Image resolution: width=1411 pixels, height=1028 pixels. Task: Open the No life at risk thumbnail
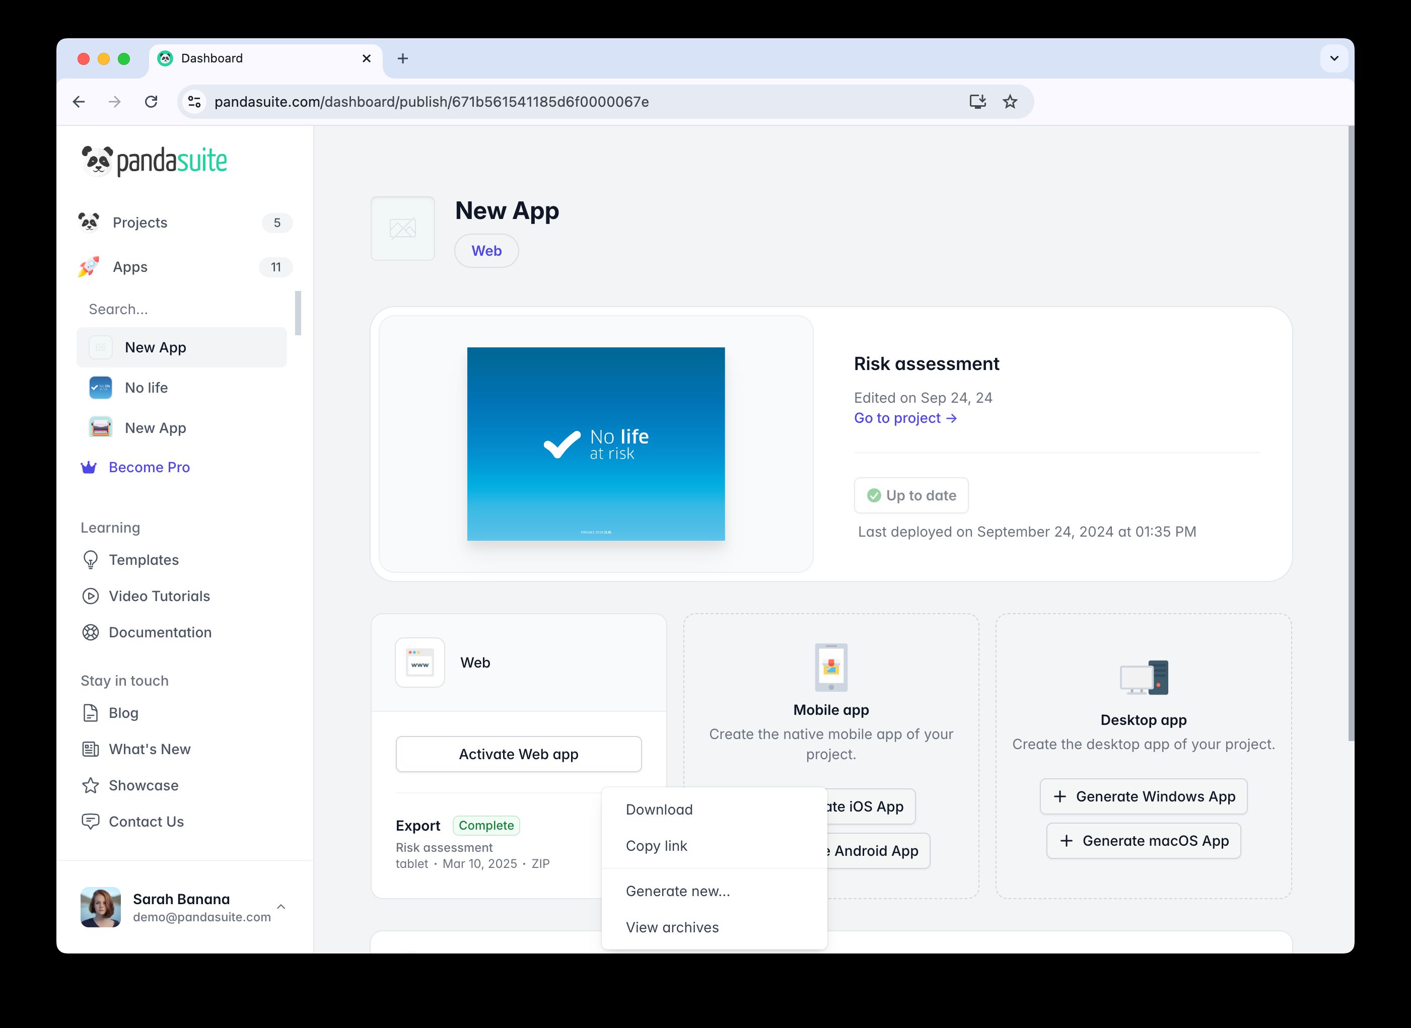coord(595,443)
